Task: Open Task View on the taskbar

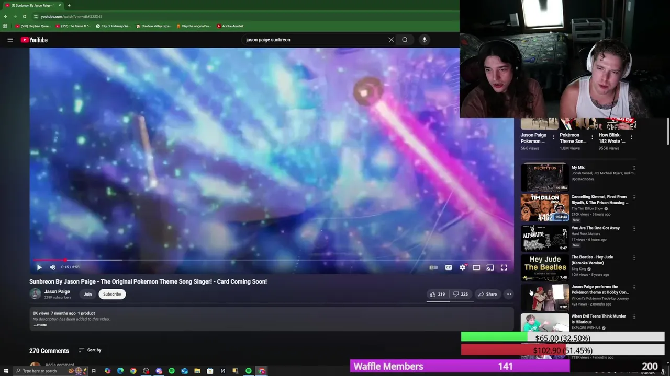Action: pyautogui.click(x=94, y=371)
